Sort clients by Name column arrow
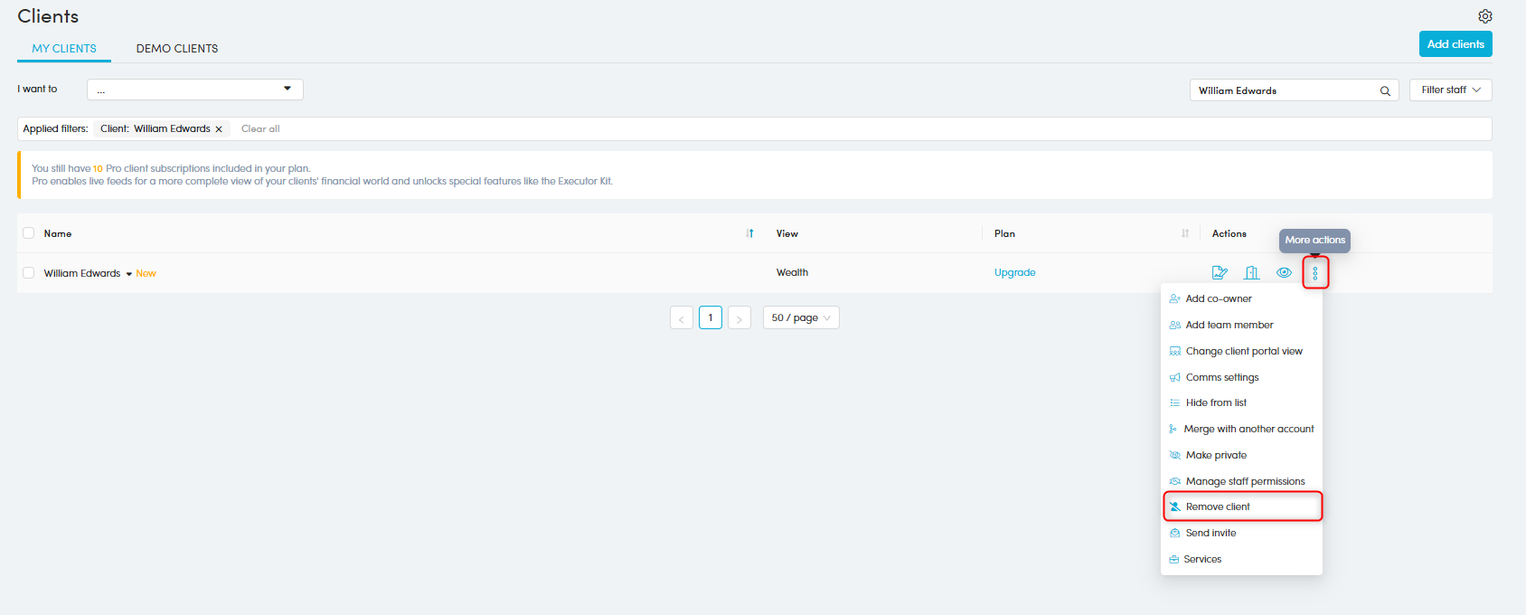Image resolution: width=1526 pixels, height=615 pixels. pos(749,233)
